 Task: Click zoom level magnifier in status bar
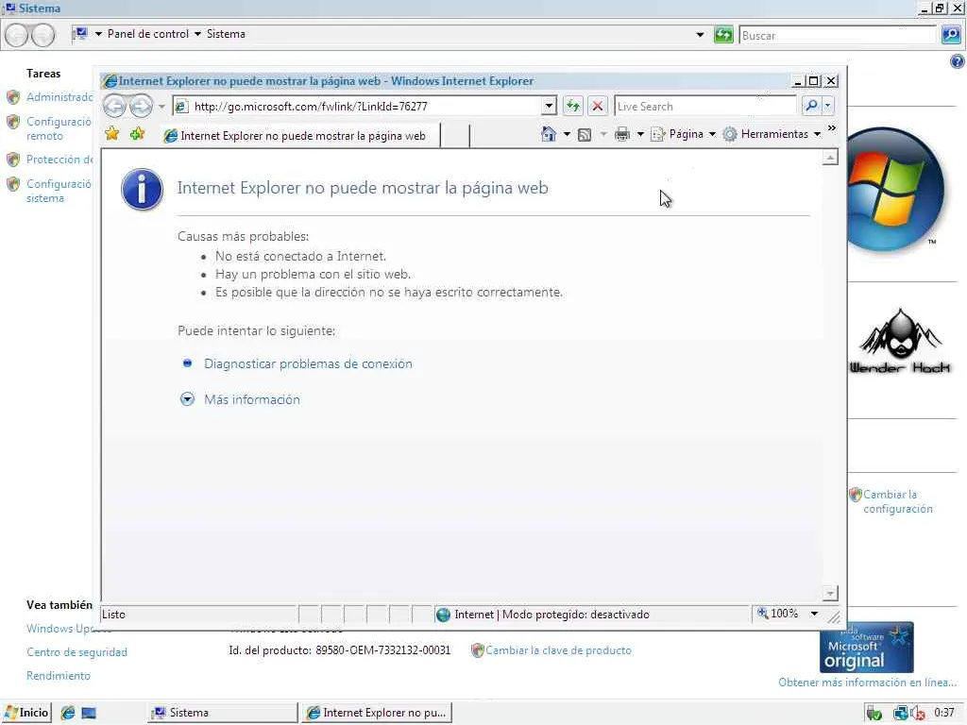pyautogui.click(x=763, y=614)
